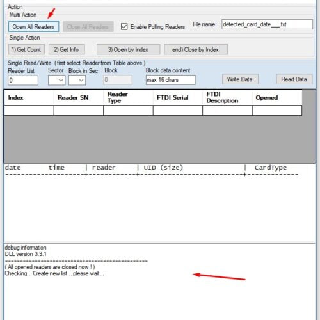The image size is (320, 320).
Task: Focus the Reader List input box
Action: click(23, 81)
